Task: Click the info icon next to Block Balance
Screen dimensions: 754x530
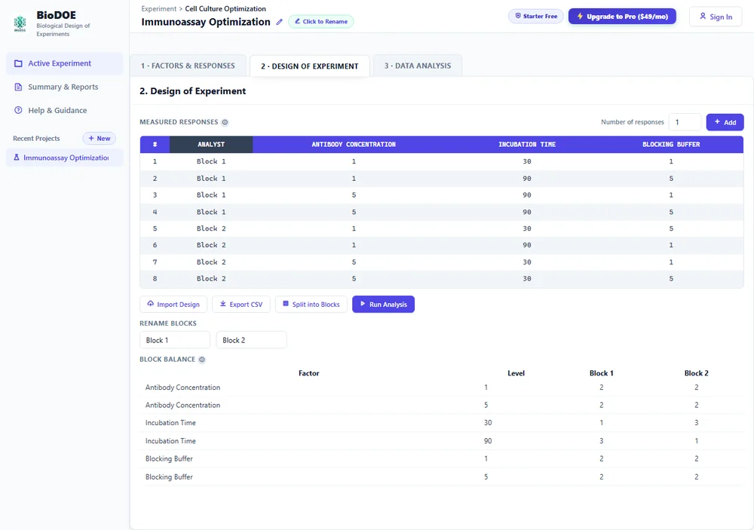Action: [202, 360]
